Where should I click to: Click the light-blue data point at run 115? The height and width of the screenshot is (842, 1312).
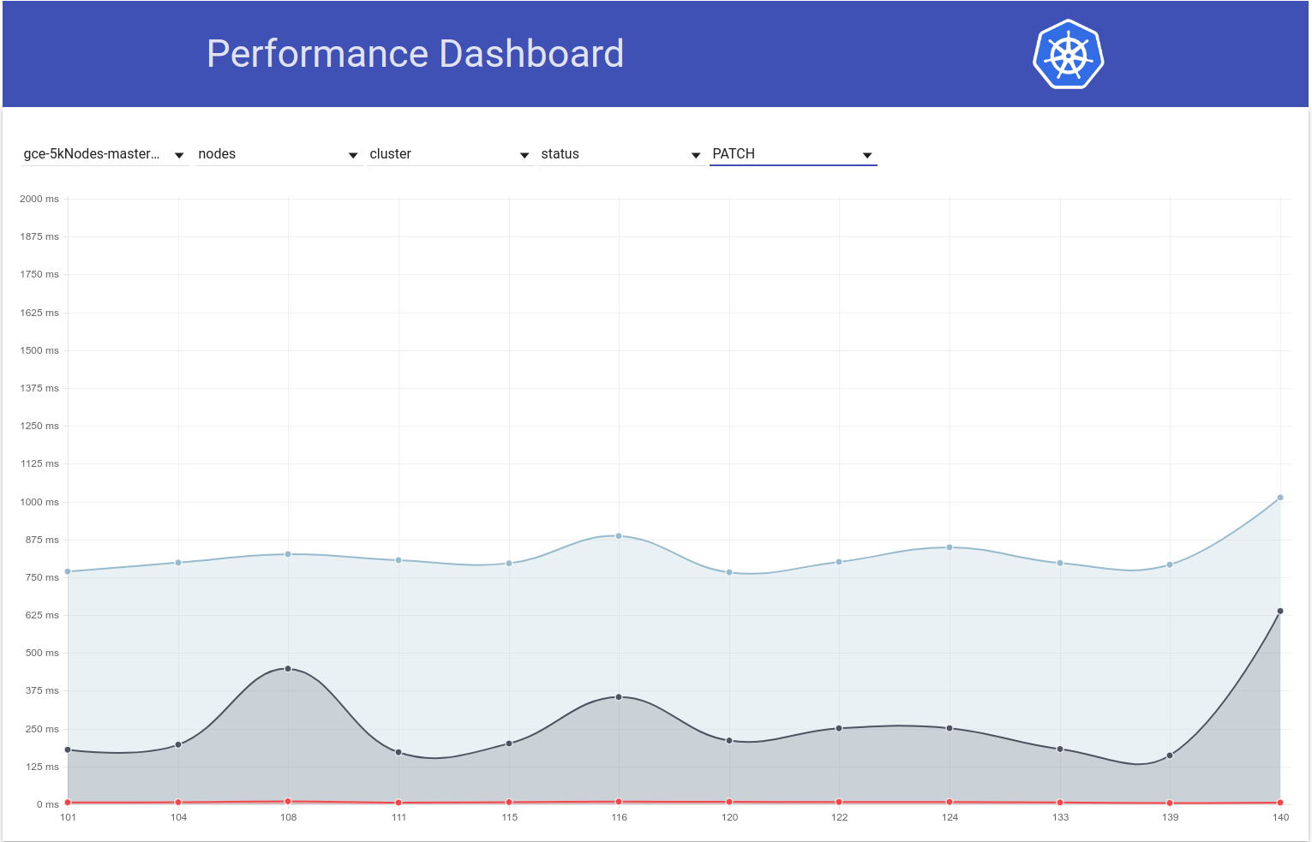[509, 564]
